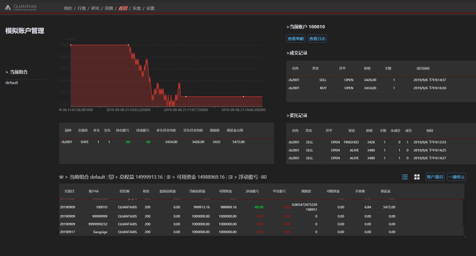Click the coin icon before 可用资金
Screen dimensions: 476x256
click(168, 177)
